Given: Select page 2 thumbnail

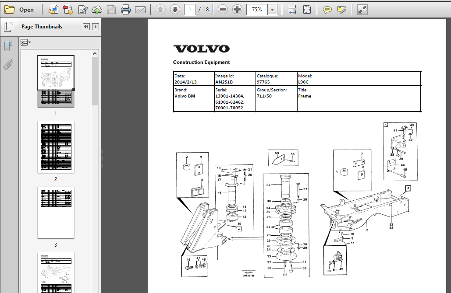Looking at the screenshot, I should [x=56, y=147].
